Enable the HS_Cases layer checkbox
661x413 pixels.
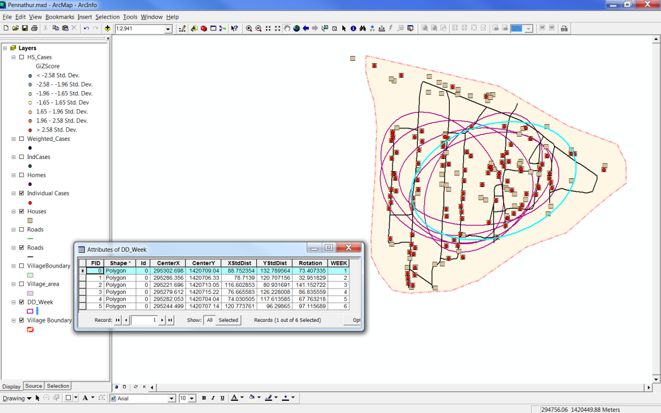22,57
